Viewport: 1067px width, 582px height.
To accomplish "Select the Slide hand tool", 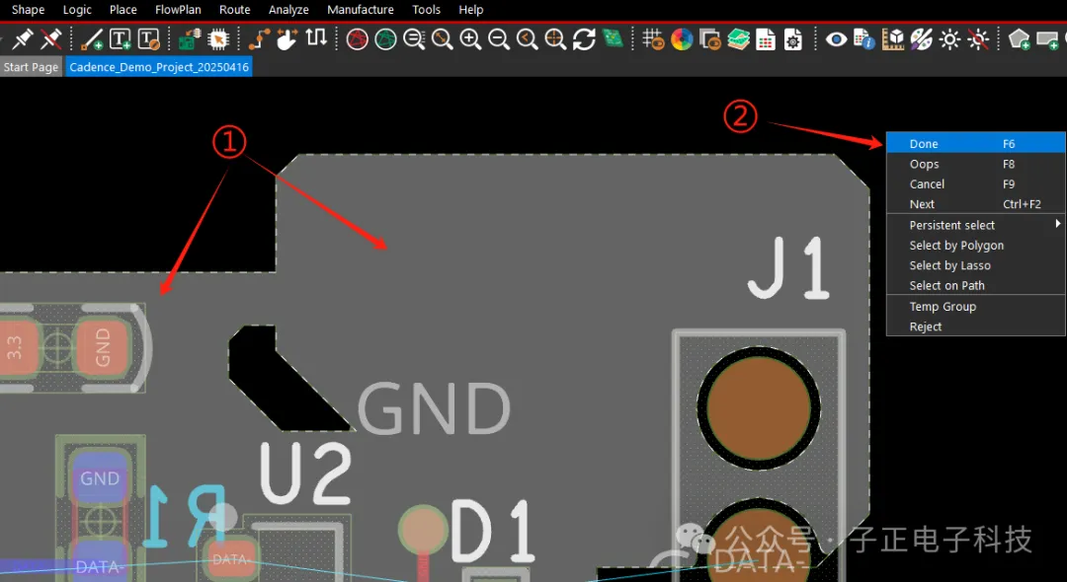I will 287,38.
